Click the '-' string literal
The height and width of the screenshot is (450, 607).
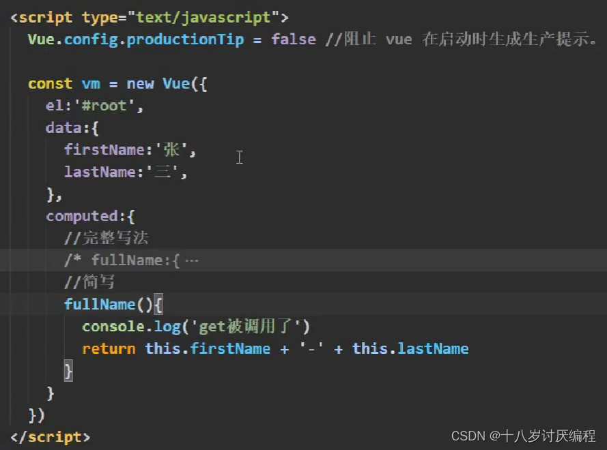(x=311, y=348)
